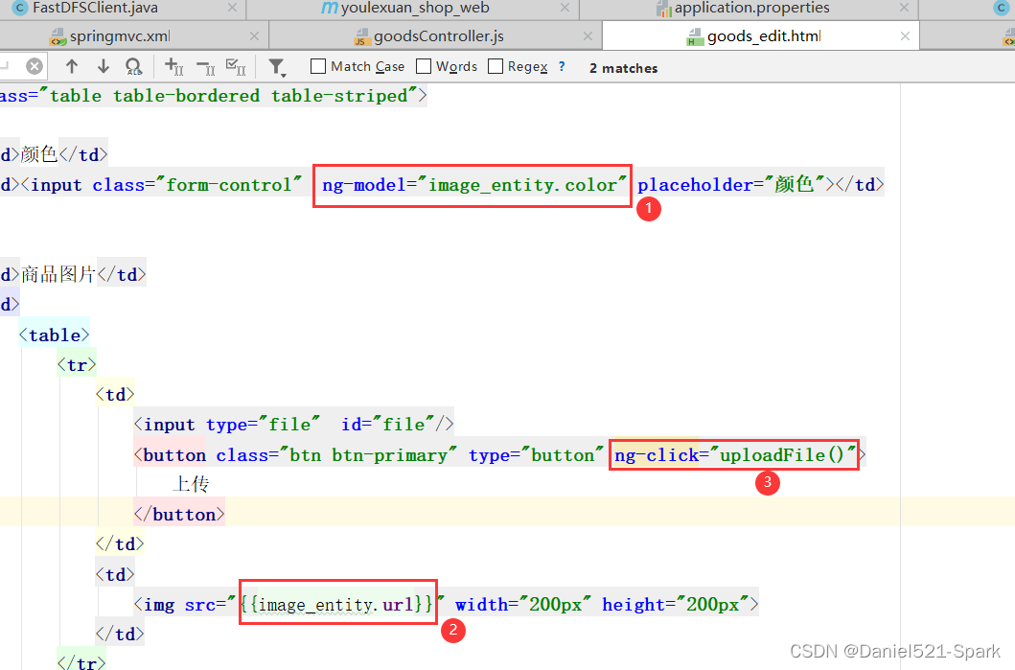Click the '2 matches' result count
This screenshot has width=1015, height=670.
(623, 68)
